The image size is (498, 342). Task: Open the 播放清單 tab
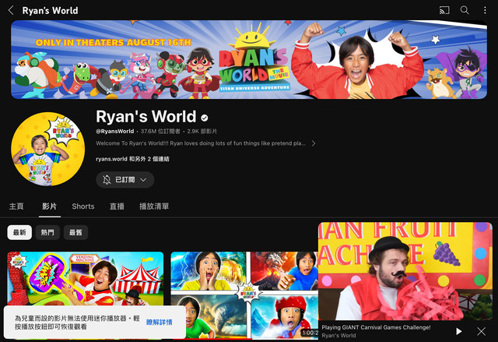coord(154,206)
